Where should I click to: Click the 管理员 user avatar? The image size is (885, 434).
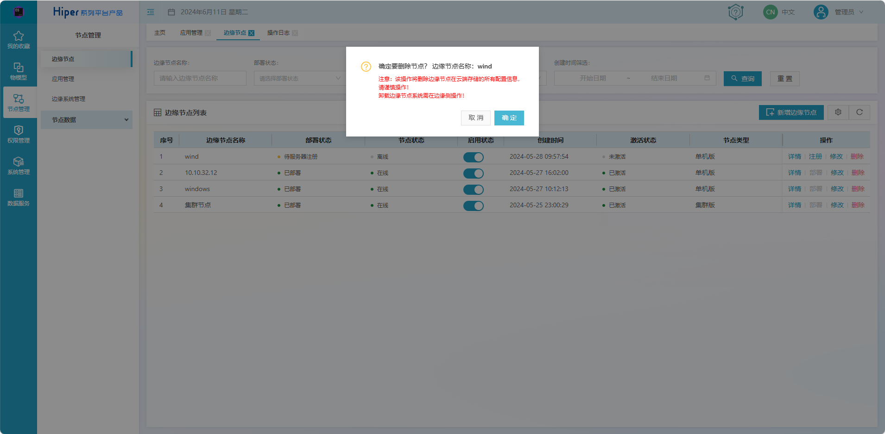click(x=821, y=12)
